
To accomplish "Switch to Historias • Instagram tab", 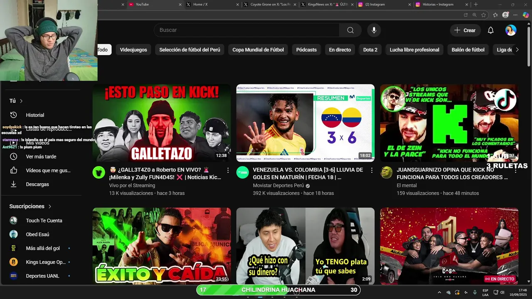I will pos(441,5).
